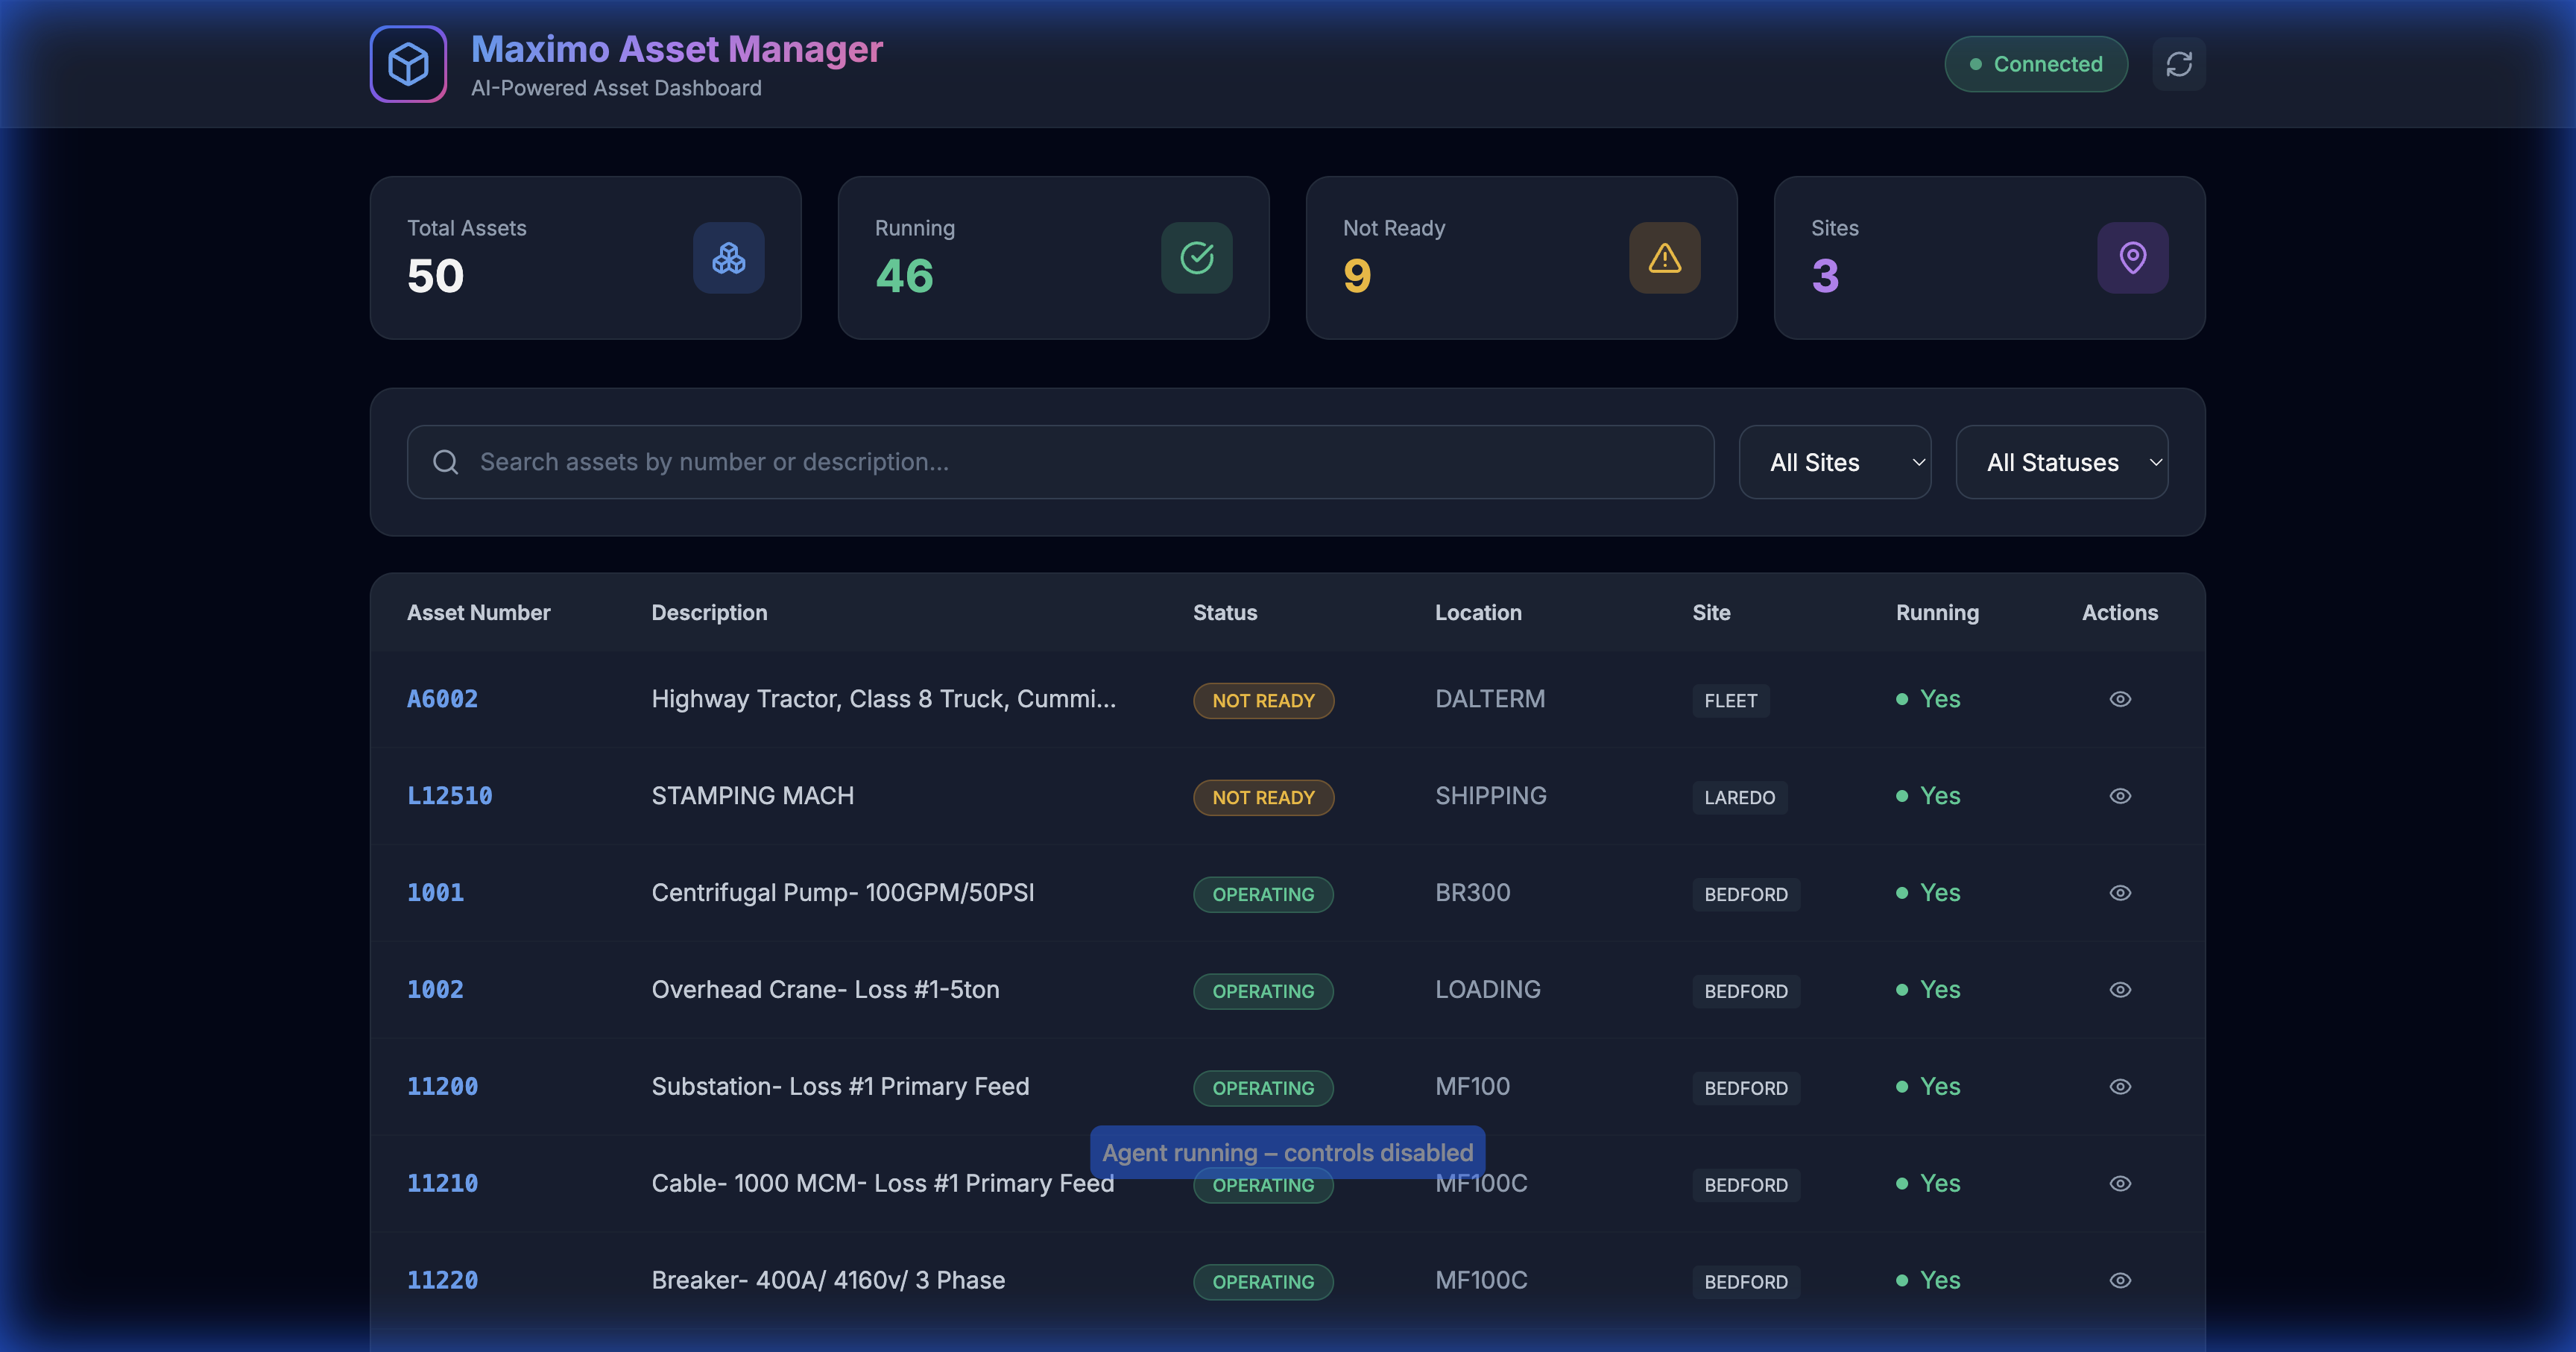Viewport: 2576px width, 1352px height.
Task: Open asset L12510 details link
Action: [450, 796]
